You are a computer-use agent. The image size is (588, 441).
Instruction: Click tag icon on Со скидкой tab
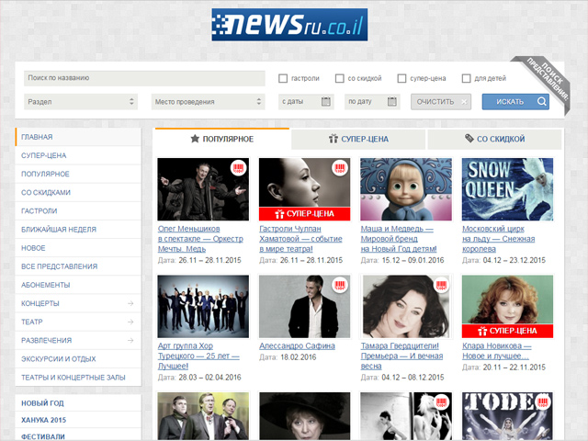(469, 139)
